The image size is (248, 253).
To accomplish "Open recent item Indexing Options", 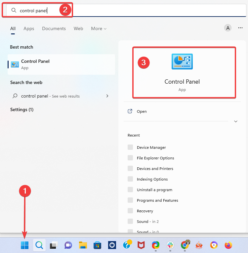I will point(152,179).
